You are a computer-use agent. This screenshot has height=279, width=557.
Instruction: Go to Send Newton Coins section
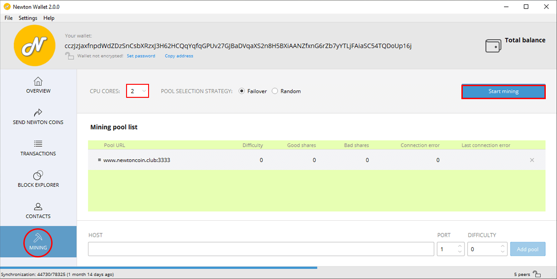[x=38, y=116]
